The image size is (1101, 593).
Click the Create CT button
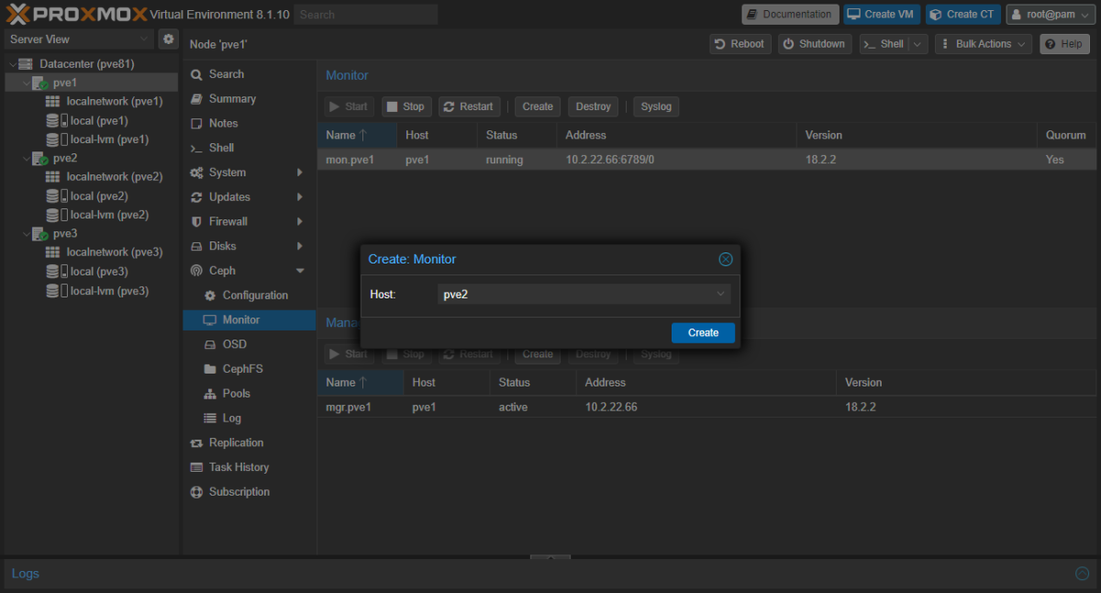[x=962, y=14]
